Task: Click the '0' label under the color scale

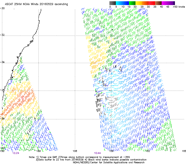Action: pos(110,7)
